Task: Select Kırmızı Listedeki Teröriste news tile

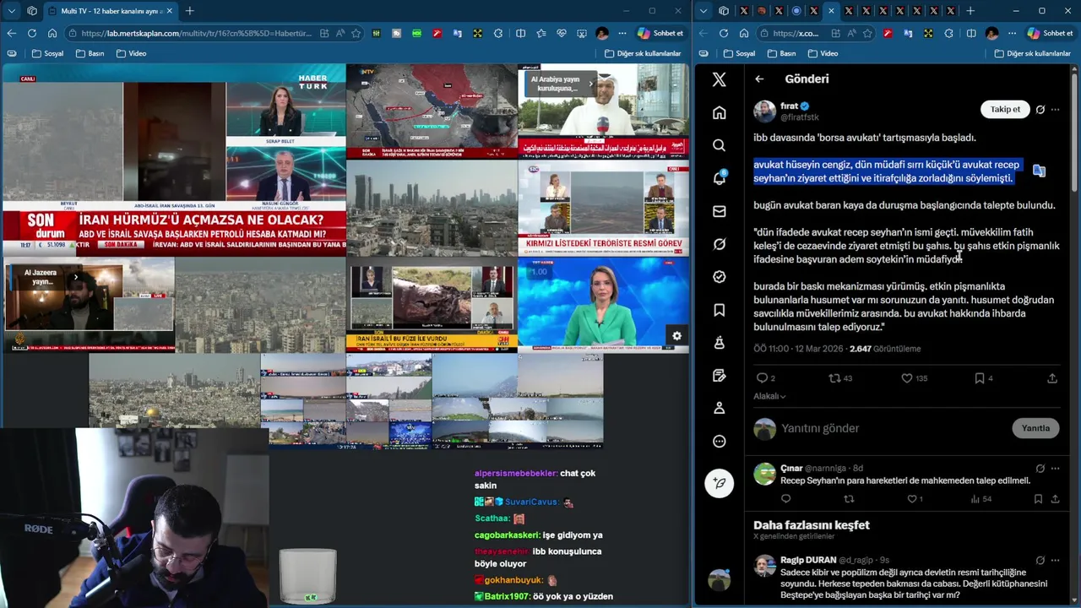Action: (603, 209)
